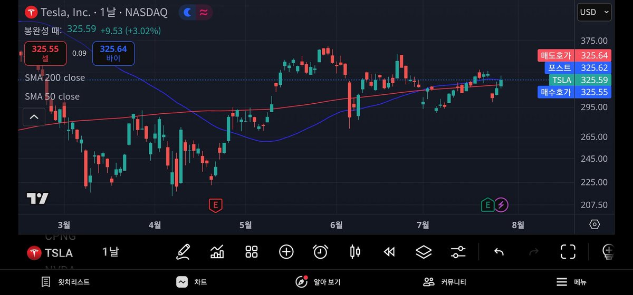Start bar replay rewind icon
This screenshot has width=633, height=295.
(389, 252)
